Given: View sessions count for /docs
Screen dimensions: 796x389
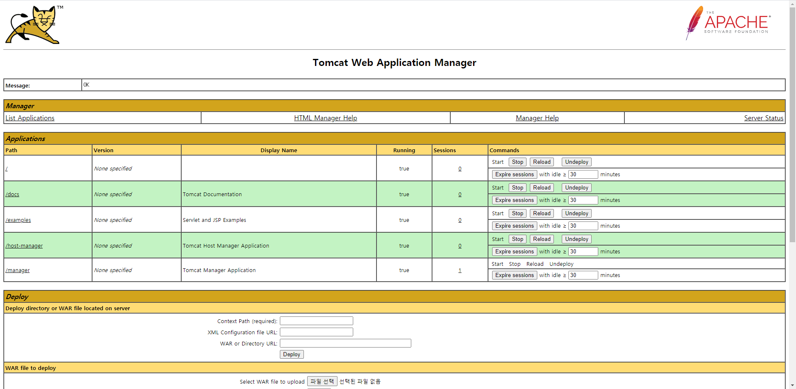Looking at the screenshot, I should click(460, 194).
